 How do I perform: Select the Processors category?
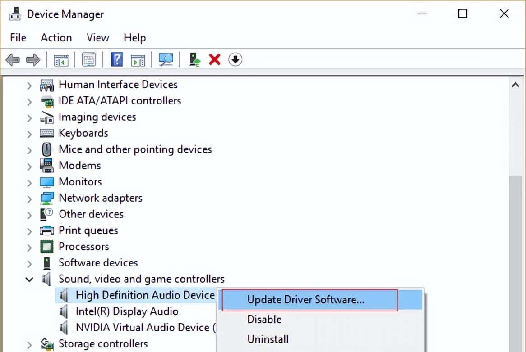(x=83, y=247)
